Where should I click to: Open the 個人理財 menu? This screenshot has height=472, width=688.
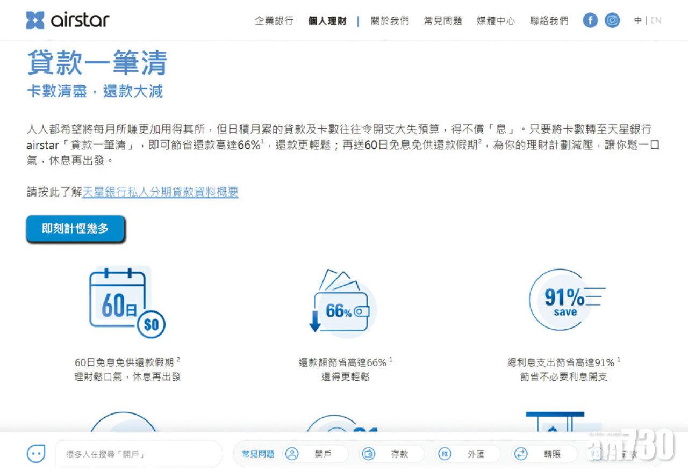pyautogui.click(x=327, y=21)
